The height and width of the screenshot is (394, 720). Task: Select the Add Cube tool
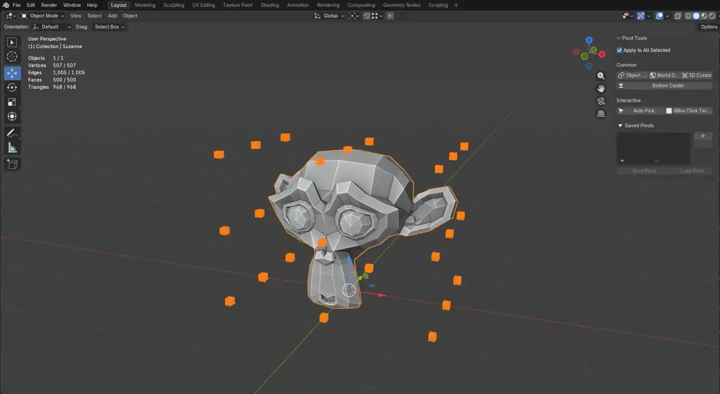(12, 164)
